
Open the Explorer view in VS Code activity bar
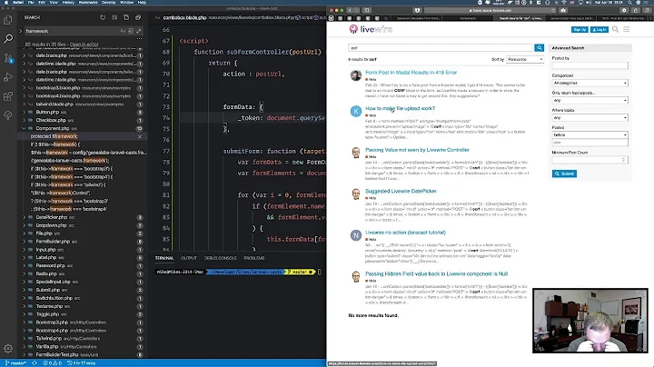tap(8, 20)
